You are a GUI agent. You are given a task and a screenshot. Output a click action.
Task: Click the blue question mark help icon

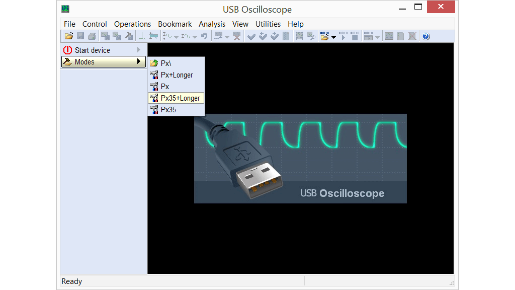[x=426, y=36]
